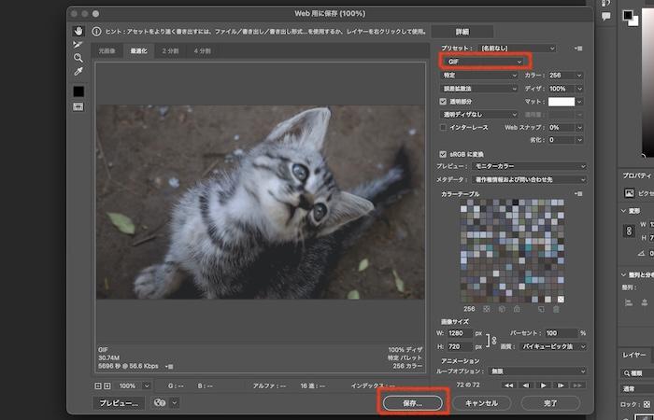Open the GIF file format dropdown

pos(483,62)
